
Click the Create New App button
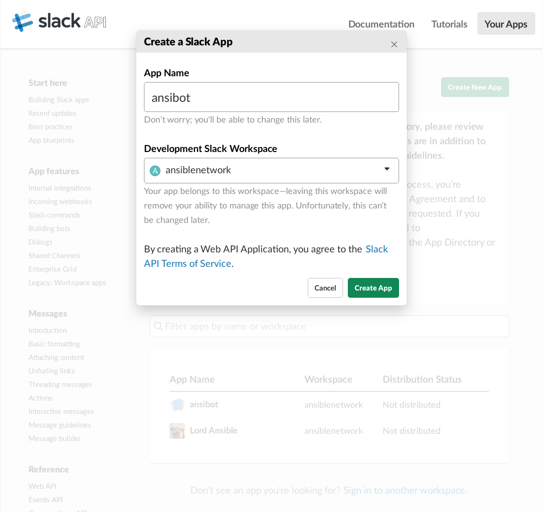point(474,87)
